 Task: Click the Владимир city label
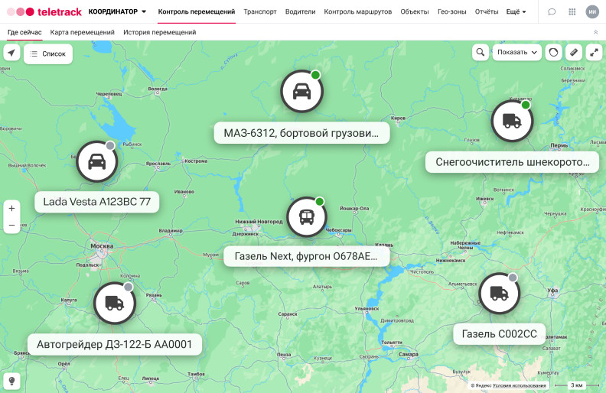[171, 230]
